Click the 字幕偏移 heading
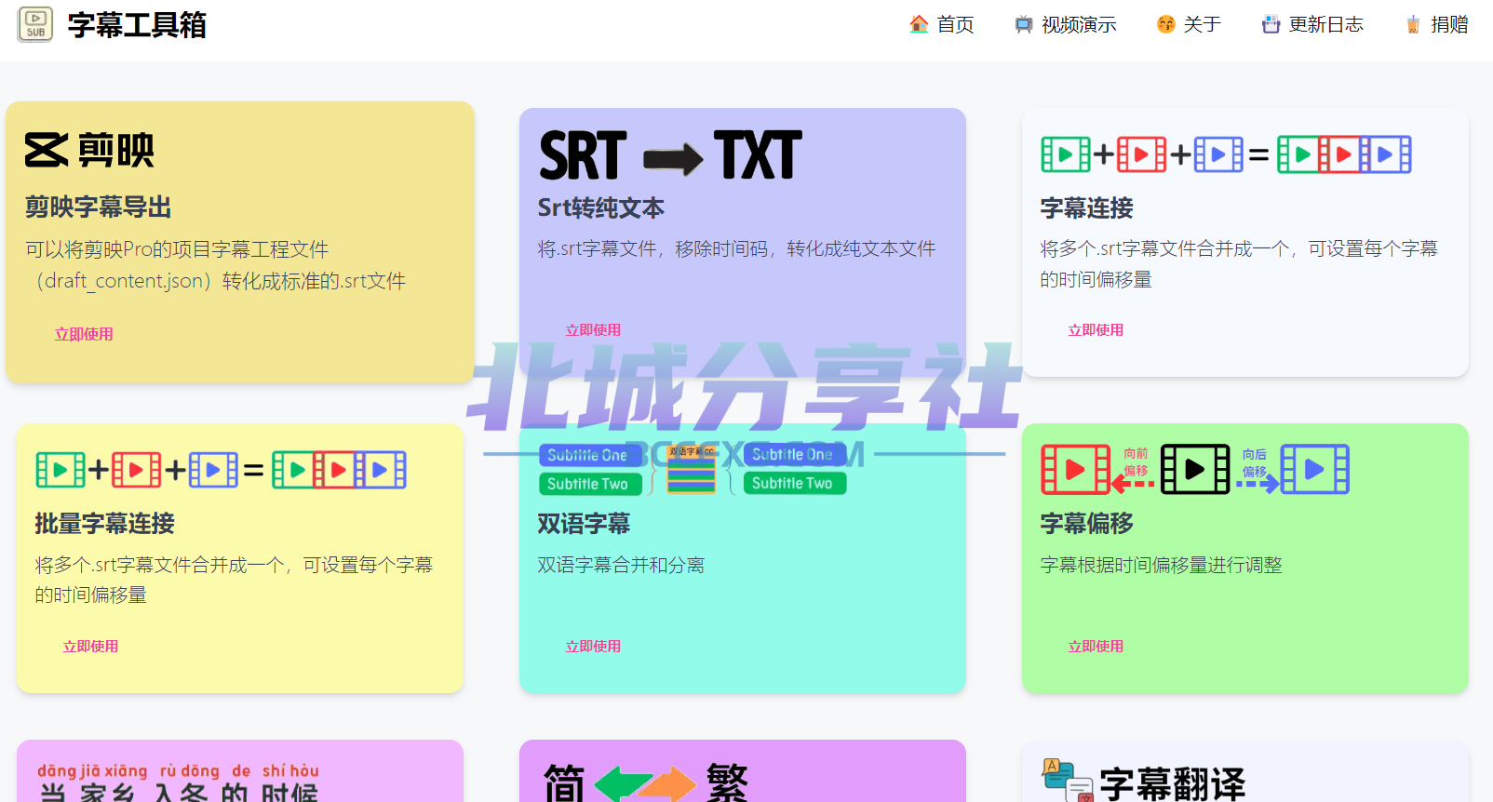 [1087, 523]
